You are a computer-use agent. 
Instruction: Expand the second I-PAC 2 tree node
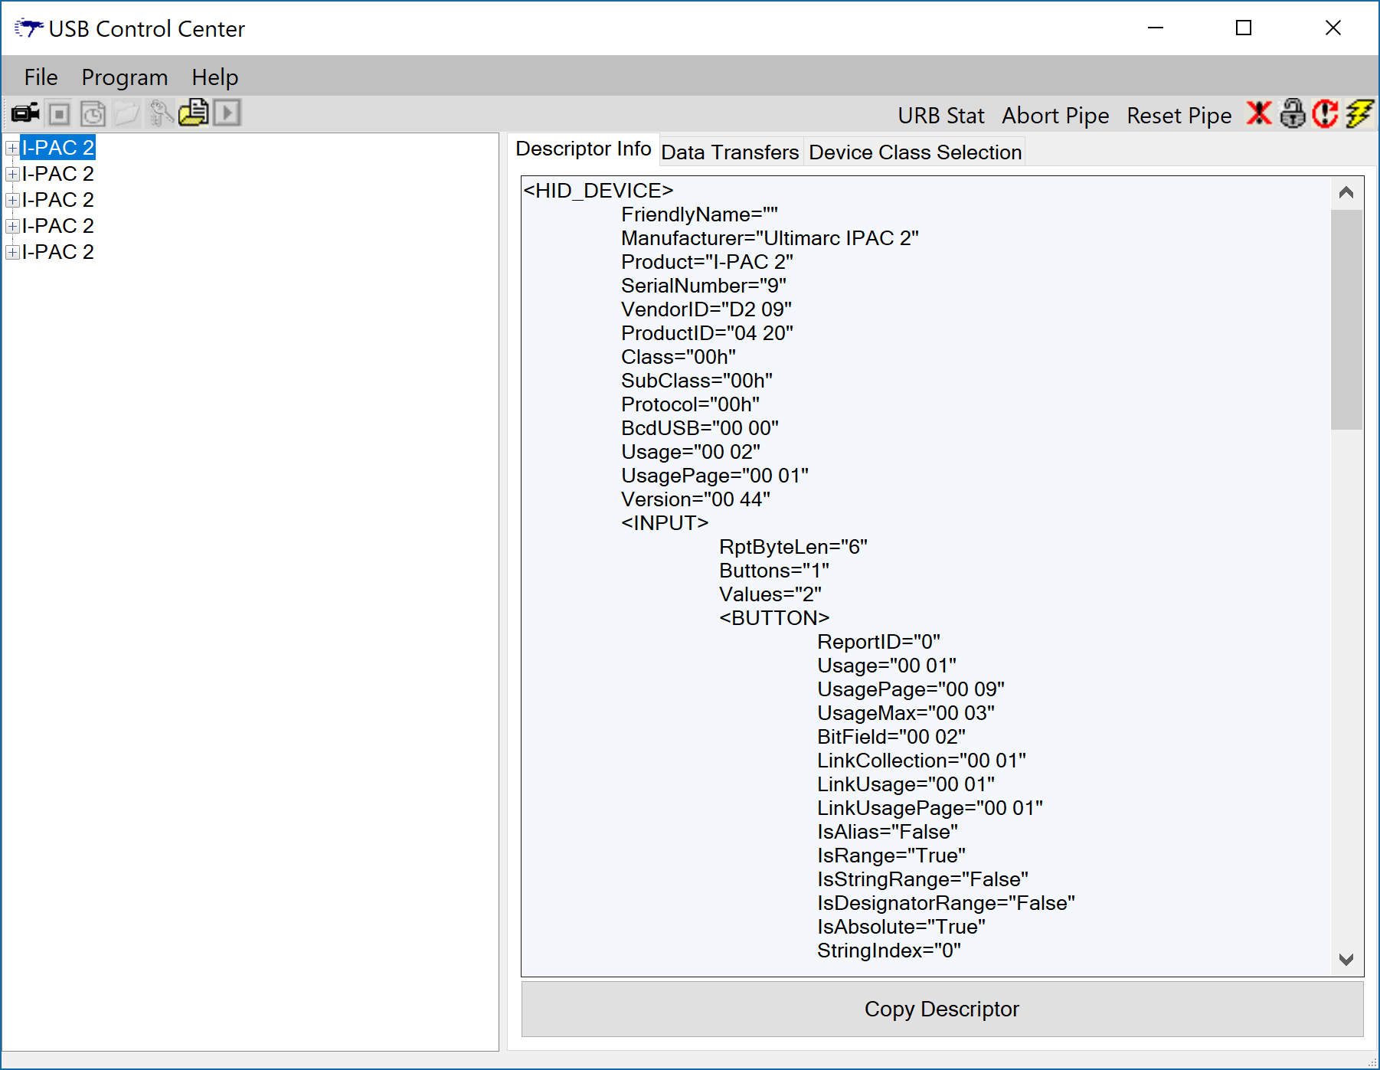click(x=12, y=174)
